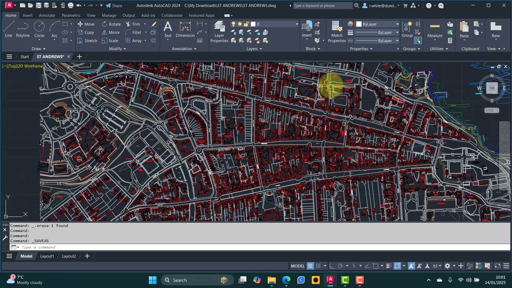Expand the Layers panel

[254, 49]
